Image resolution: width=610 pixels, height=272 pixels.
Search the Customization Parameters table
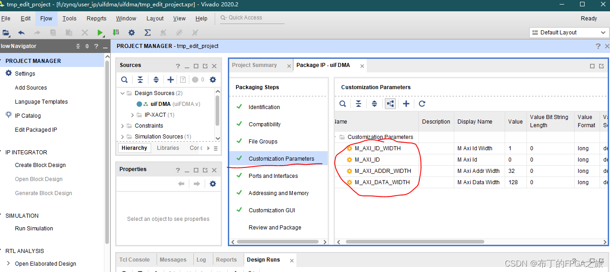pos(343,104)
